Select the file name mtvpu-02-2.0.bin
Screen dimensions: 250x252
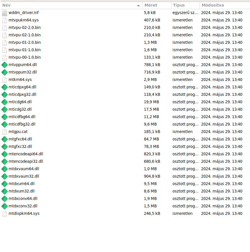pos(25,28)
